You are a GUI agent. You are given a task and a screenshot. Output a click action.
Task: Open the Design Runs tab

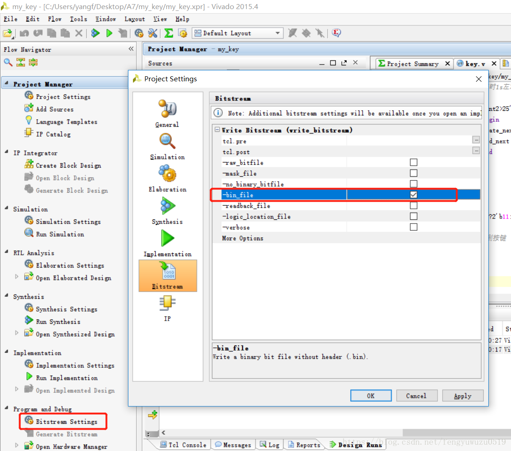click(356, 445)
